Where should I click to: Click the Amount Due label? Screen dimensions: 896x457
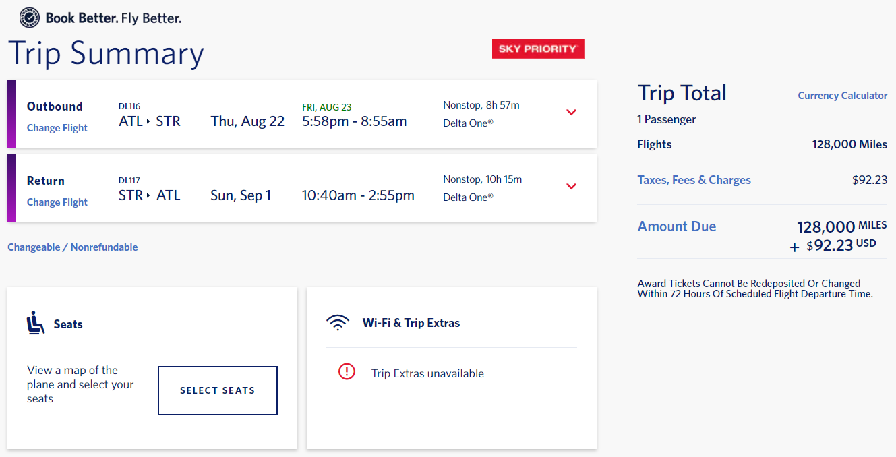click(677, 226)
